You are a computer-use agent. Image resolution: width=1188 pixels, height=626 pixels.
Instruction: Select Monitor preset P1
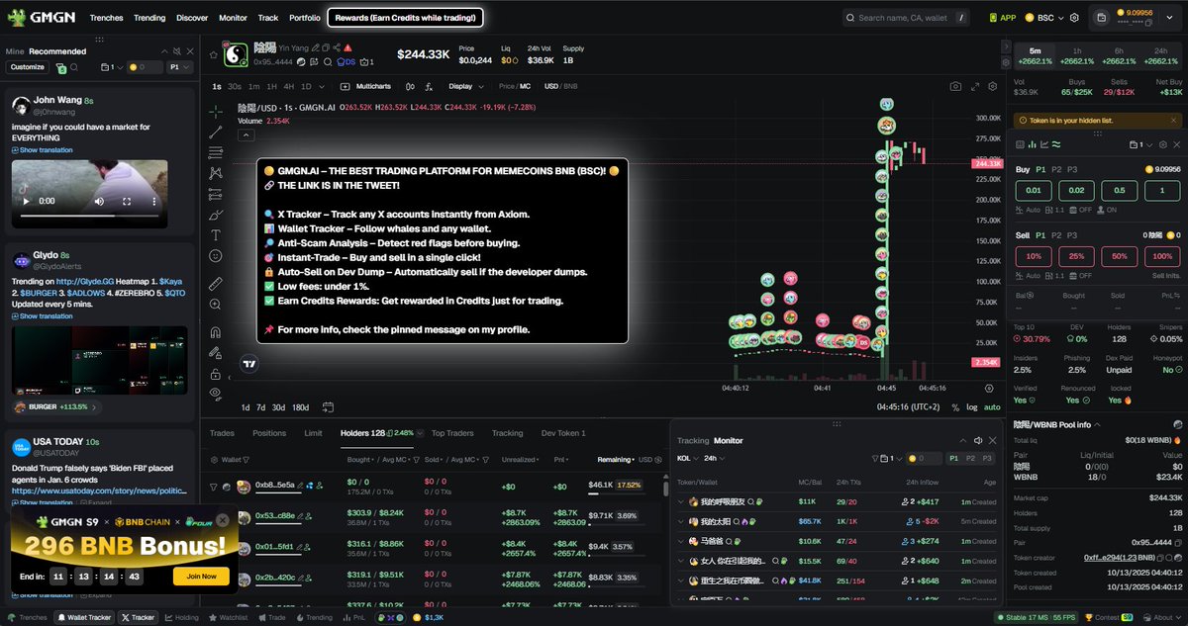pyautogui.click(x=953, y=459)
